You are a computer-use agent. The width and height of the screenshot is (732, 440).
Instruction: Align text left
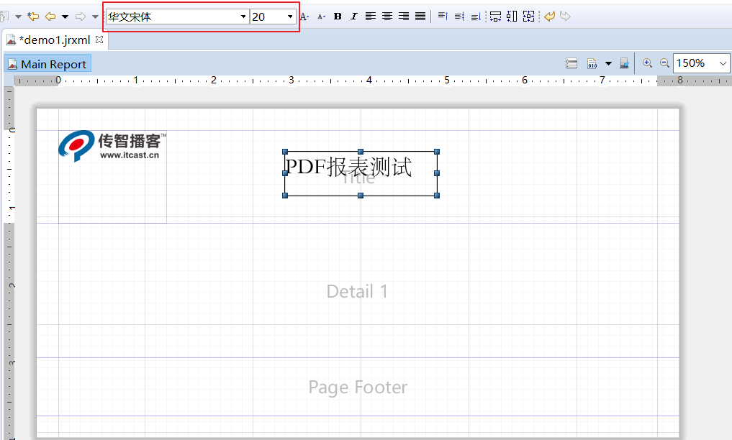(x=371, y=17)
